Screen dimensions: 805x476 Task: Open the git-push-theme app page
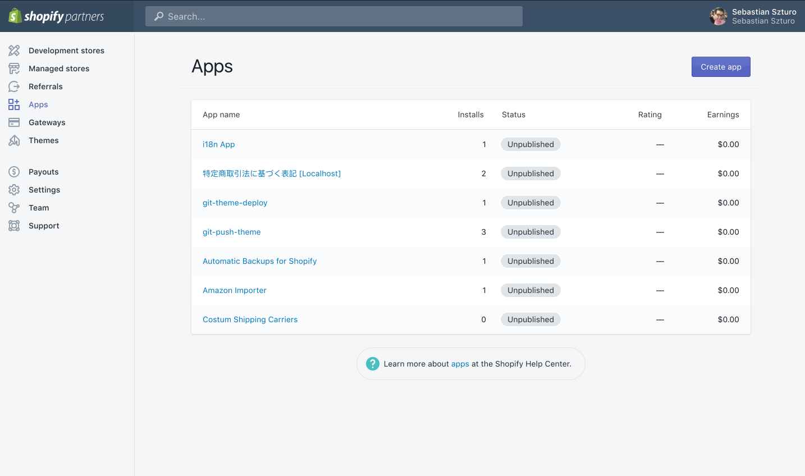click(x=231, y=232)
